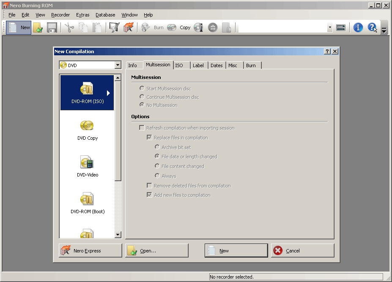This screenshot has height=282, width=392.
Task: Open the File menu
Action: 12,15
